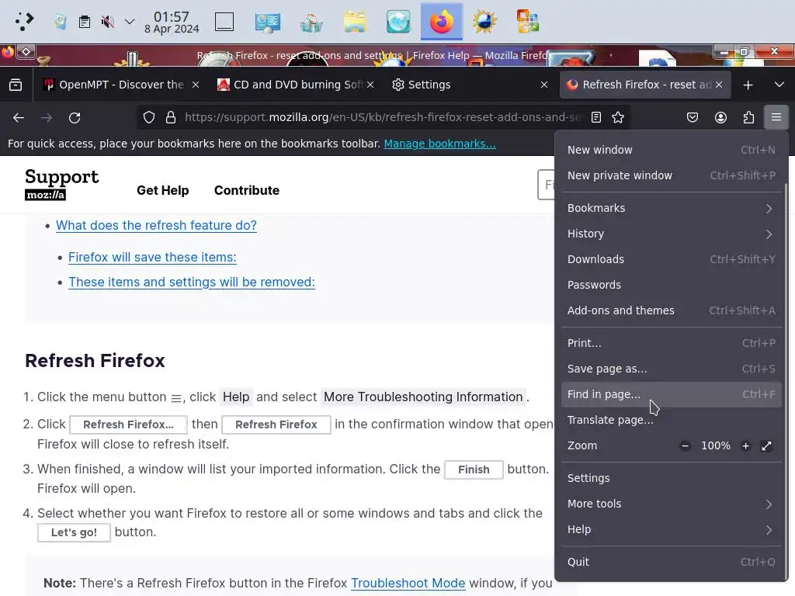The width and height of the screenshot is (795, 596).
Task: Expand the Bookmarks submenu
Action: coord(672,208)
